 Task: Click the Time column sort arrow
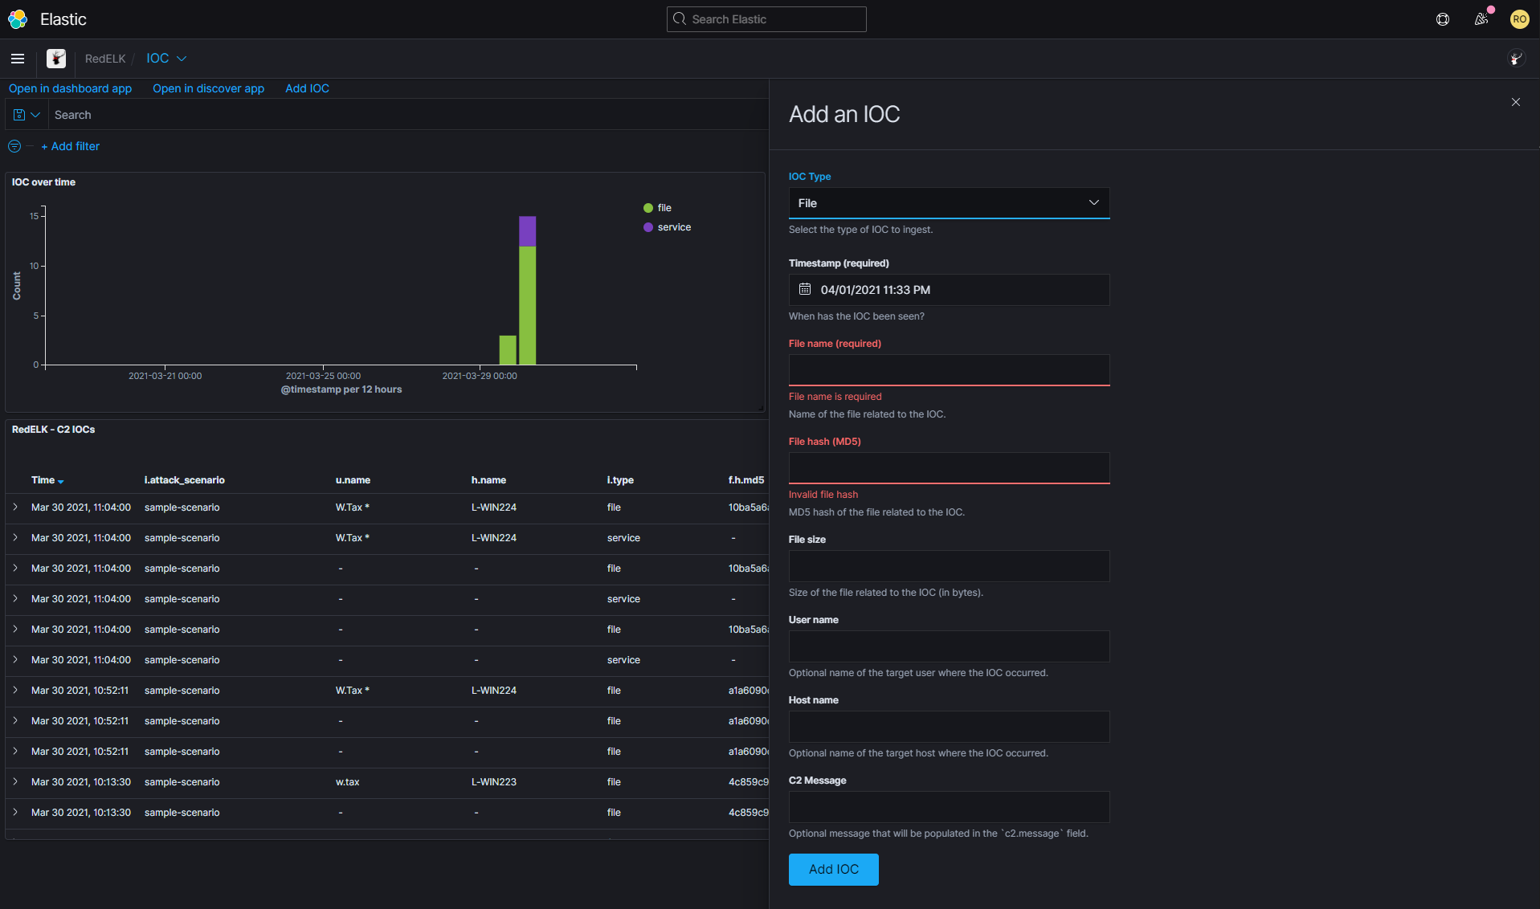click(61, 481)
